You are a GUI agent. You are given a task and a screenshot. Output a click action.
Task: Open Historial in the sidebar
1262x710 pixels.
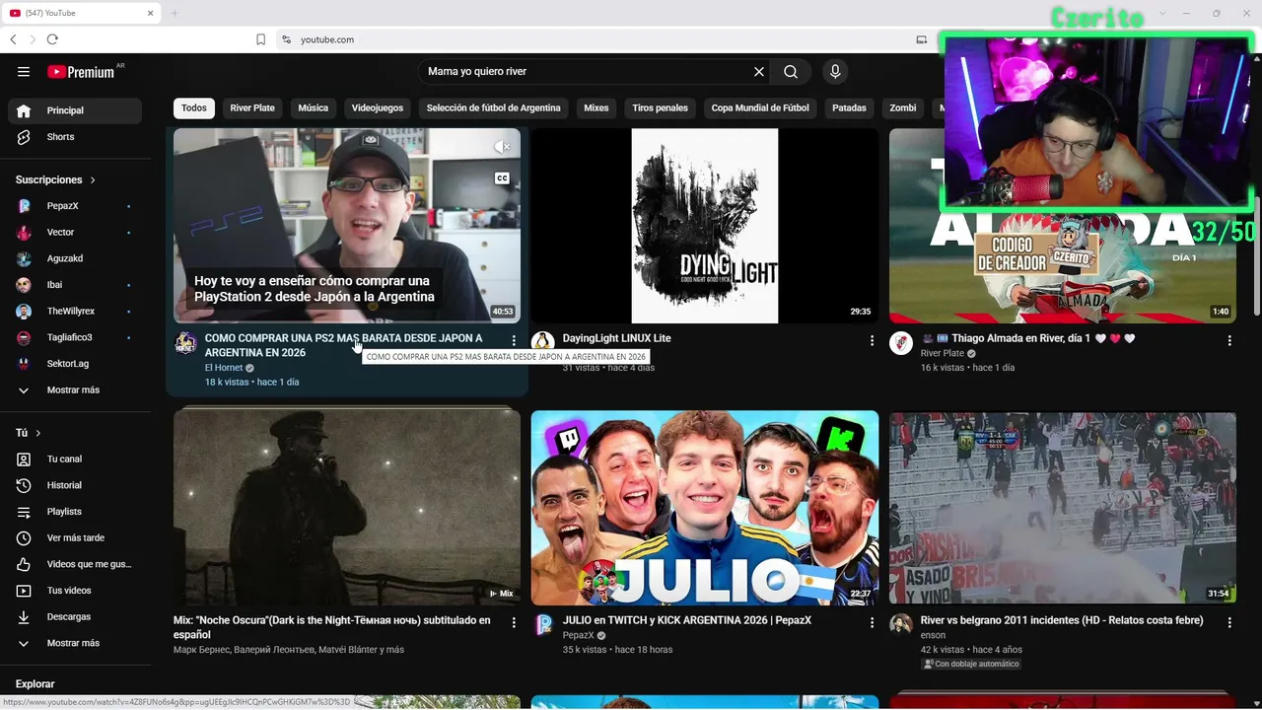75,485
